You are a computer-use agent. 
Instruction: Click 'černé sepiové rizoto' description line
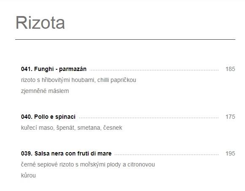click(x=88, y=164)
